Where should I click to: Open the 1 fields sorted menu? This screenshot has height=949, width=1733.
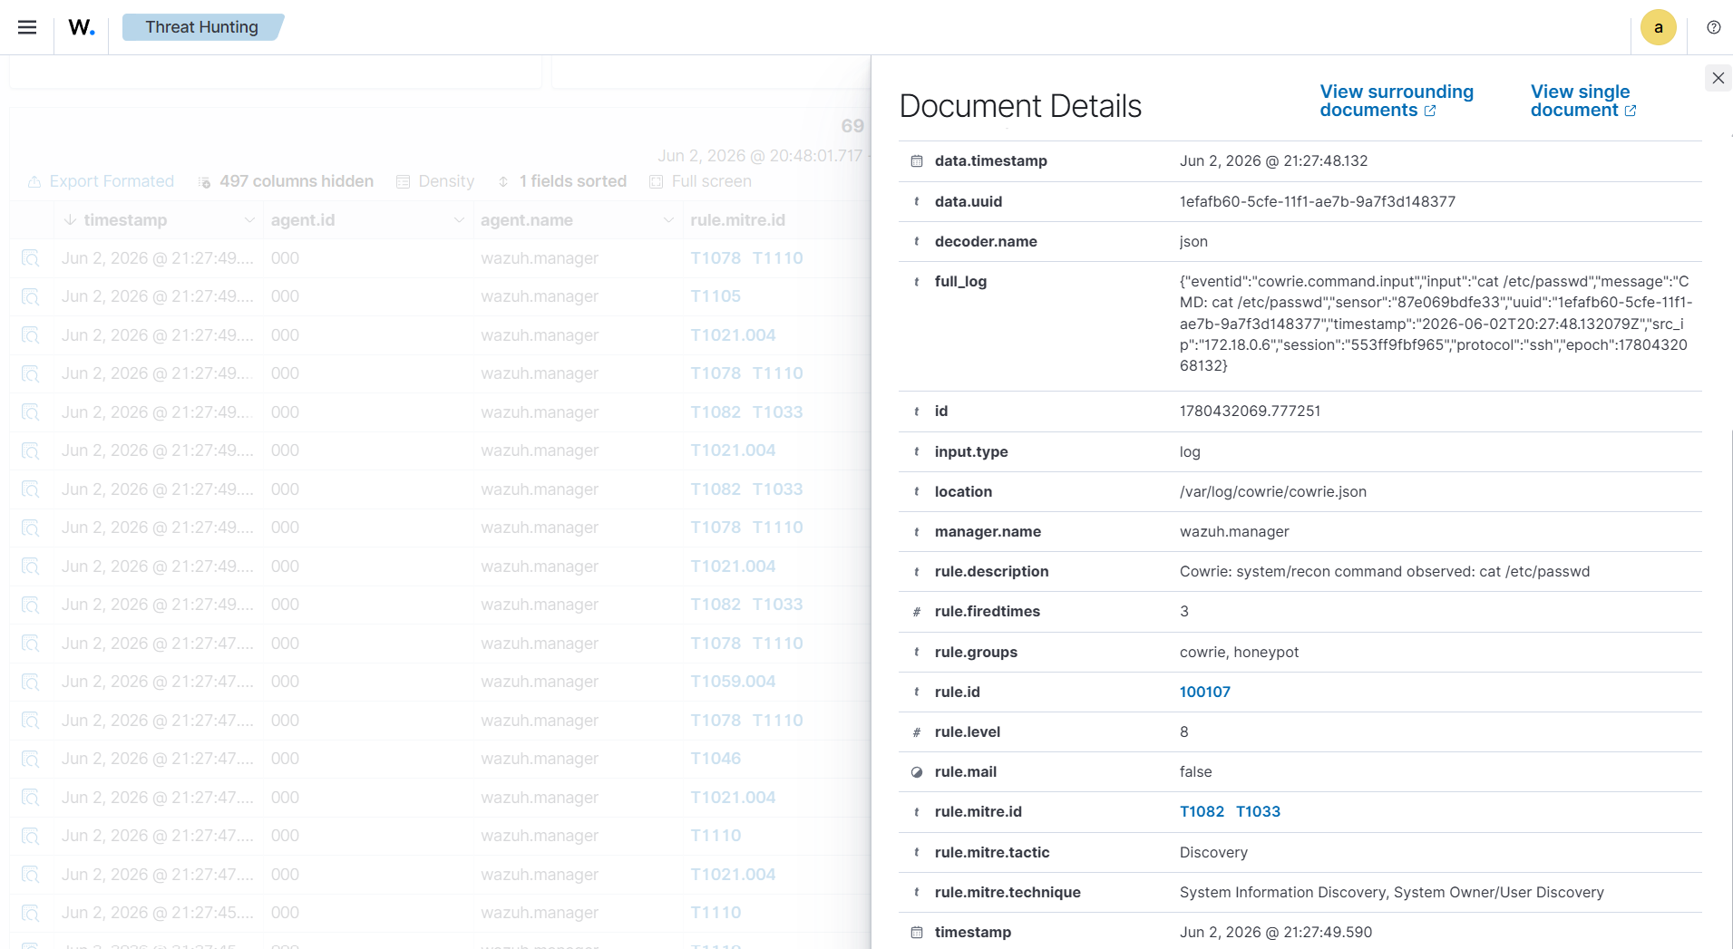click(x=562, y=181)
